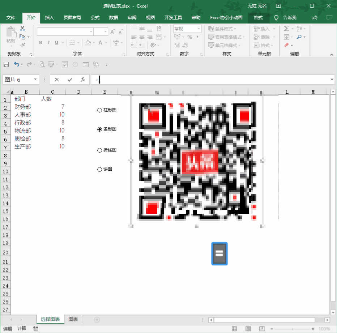Click the Cut scissors icon
Viewport: 337px width, 333px height.
[x=22, y=29]
